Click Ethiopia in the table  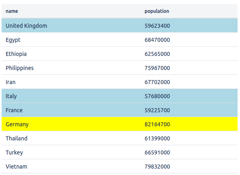pos(16,54)
